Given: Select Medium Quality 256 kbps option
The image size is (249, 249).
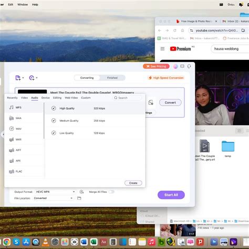Looking at the screenshot, I should (x=95, y=121).
